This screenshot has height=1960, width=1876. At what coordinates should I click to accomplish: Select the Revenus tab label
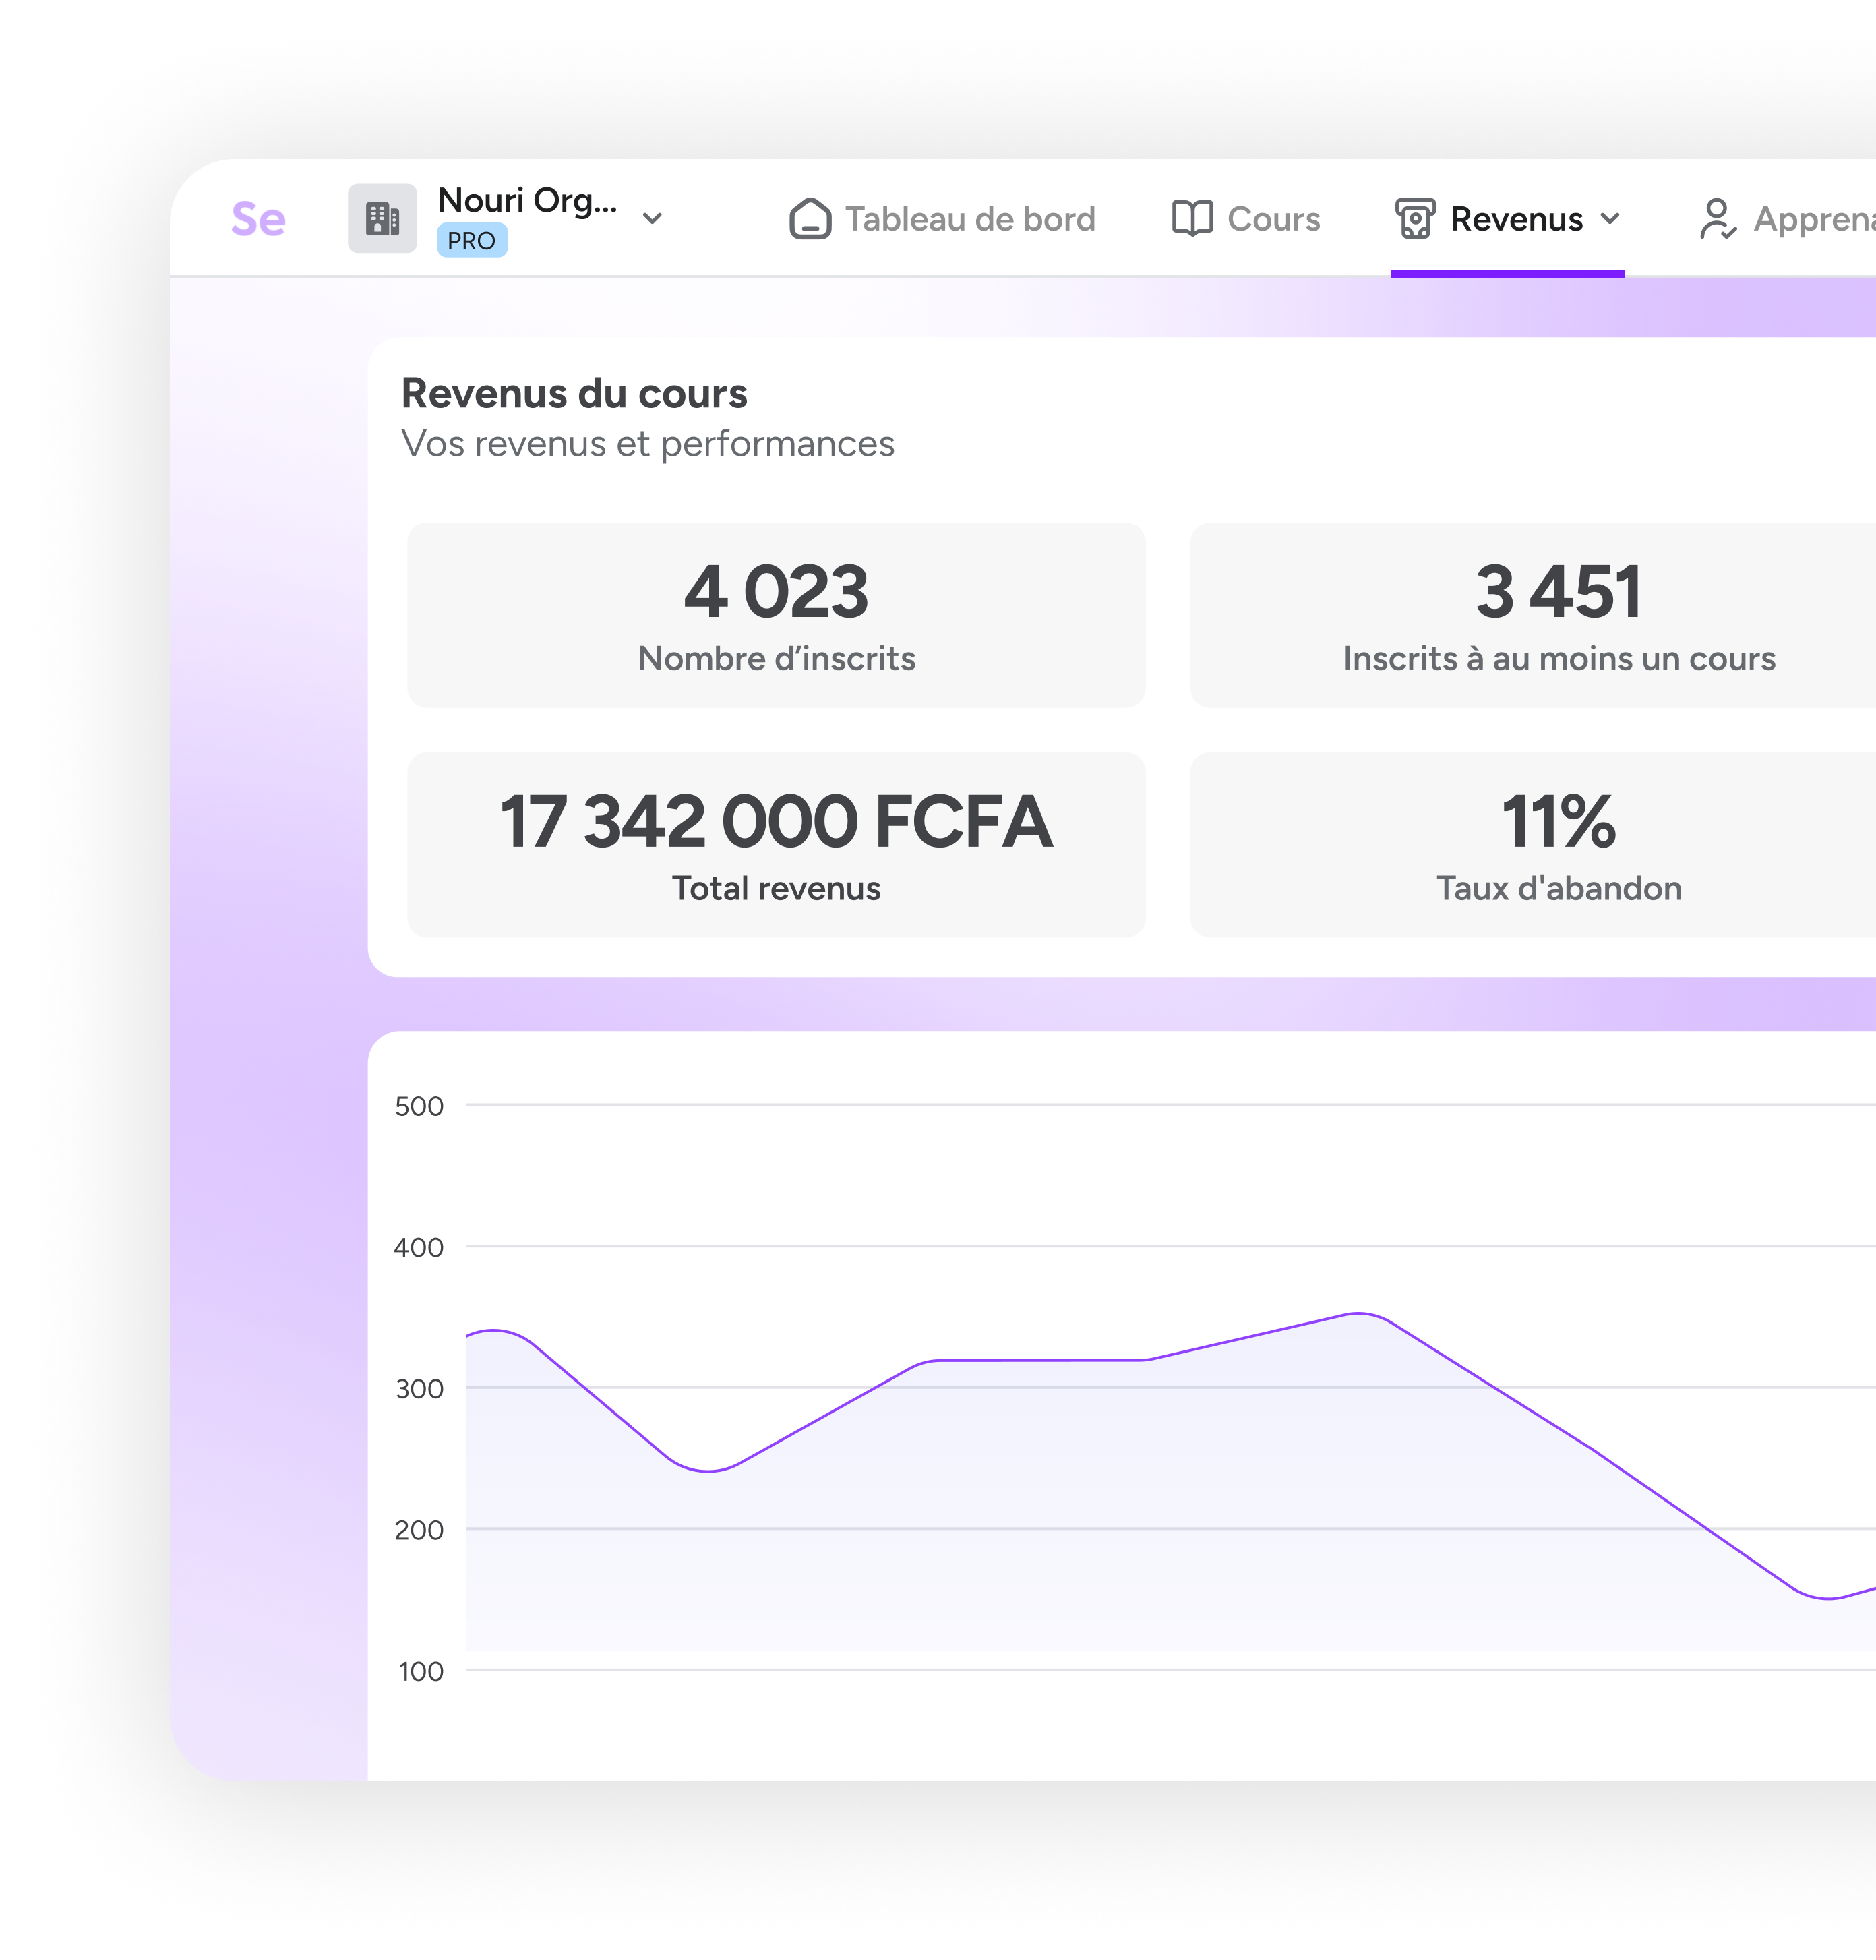pyautogui.click(x=1516, y=219)
